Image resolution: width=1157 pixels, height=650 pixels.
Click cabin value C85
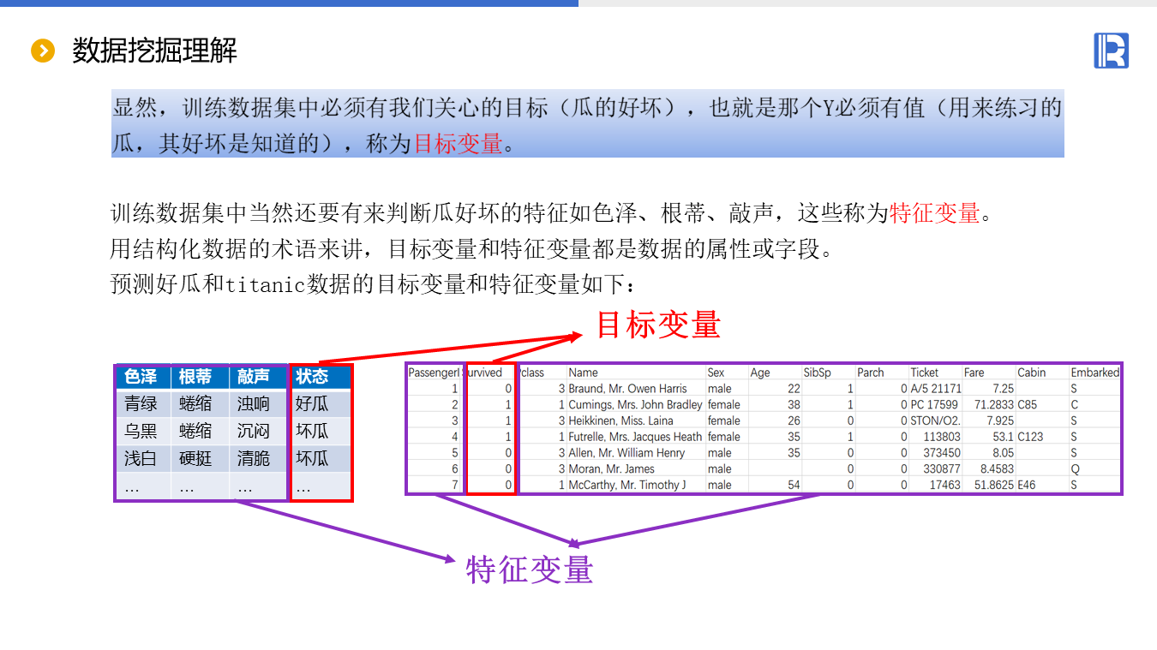coord(1028,404)
